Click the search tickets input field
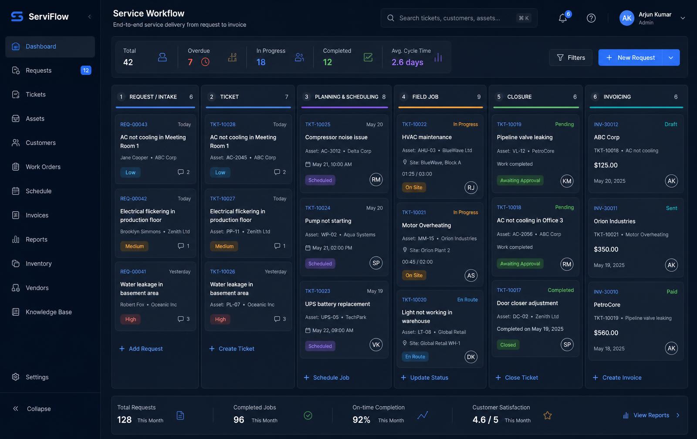Image resolution: width=697 pixels, height=439 pixels. point(459,18)
